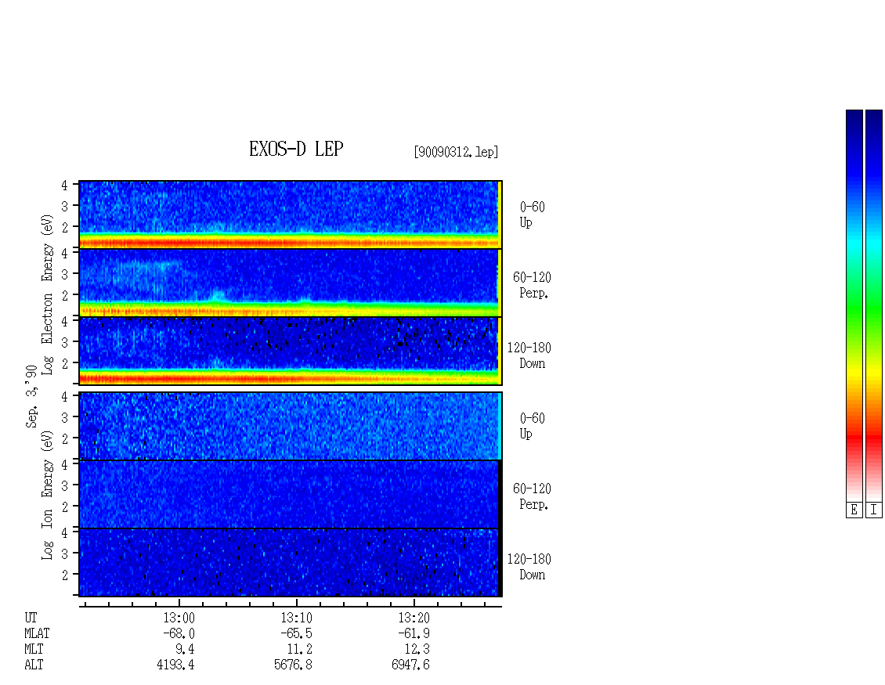Click the ALT value 4193.4
This screenshot has width=885, height=685.
(175, 665)
